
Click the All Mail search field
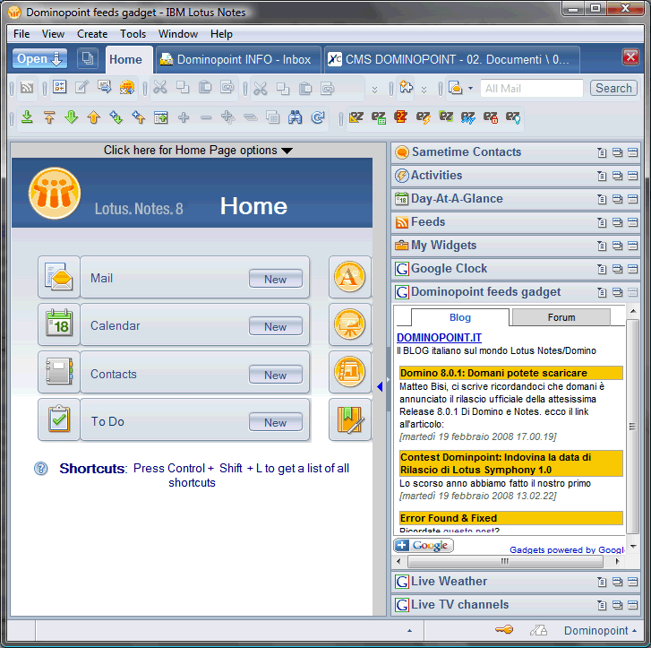click(531, 88)
